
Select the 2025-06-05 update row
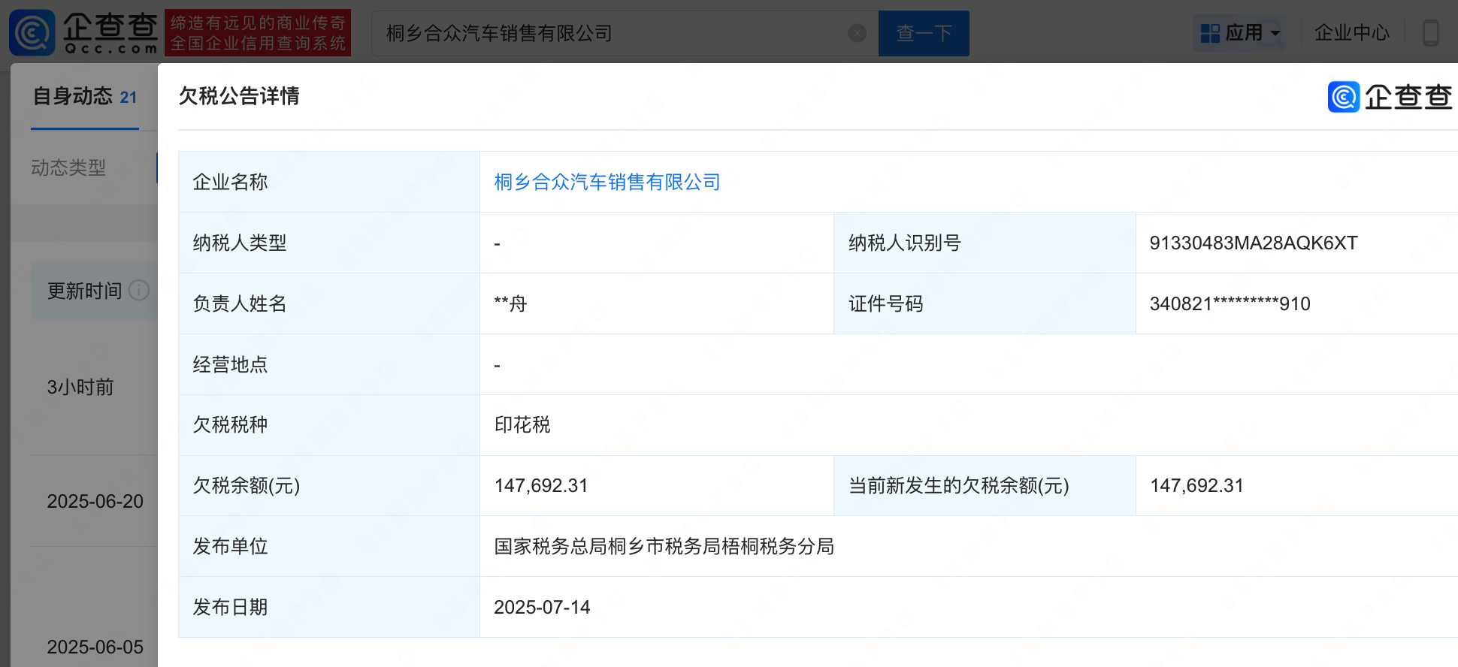(95, 647)
